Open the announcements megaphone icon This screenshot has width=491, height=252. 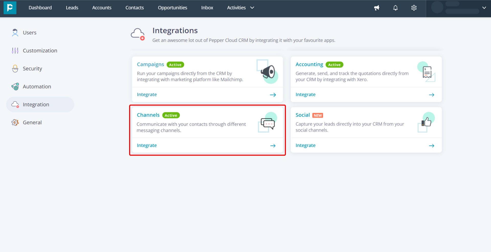click(377, 8)
